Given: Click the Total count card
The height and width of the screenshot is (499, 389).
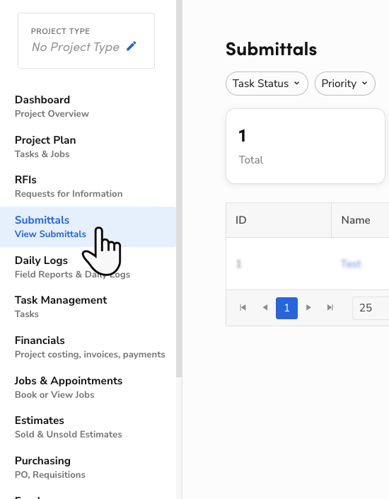Looking at the screenshot, I should pyautogui.click(x=306, y=146).
